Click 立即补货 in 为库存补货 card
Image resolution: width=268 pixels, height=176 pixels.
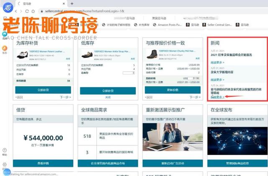[43, 90]
